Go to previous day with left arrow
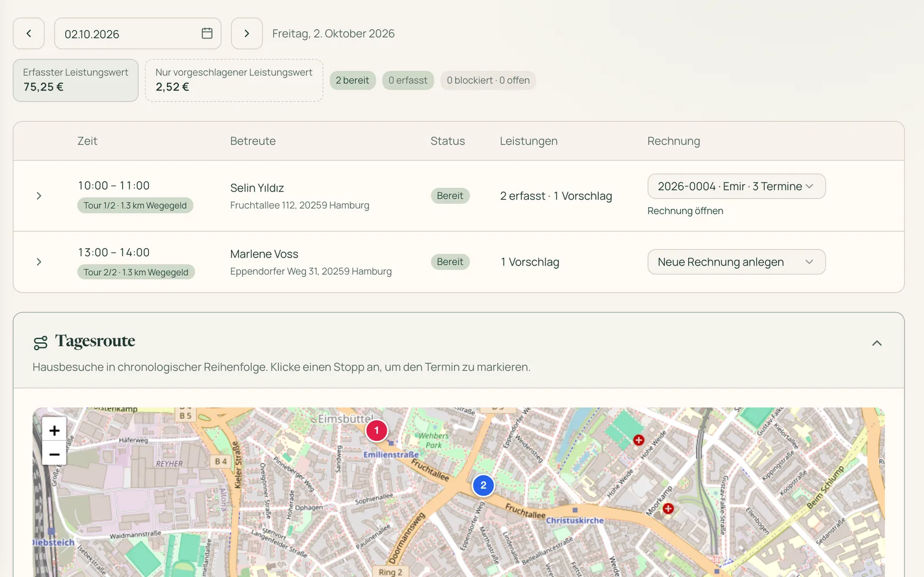 [29, 33]
